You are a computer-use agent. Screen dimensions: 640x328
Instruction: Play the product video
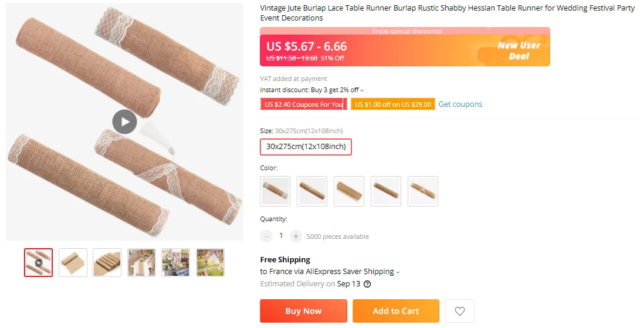(x=124, y=121)
